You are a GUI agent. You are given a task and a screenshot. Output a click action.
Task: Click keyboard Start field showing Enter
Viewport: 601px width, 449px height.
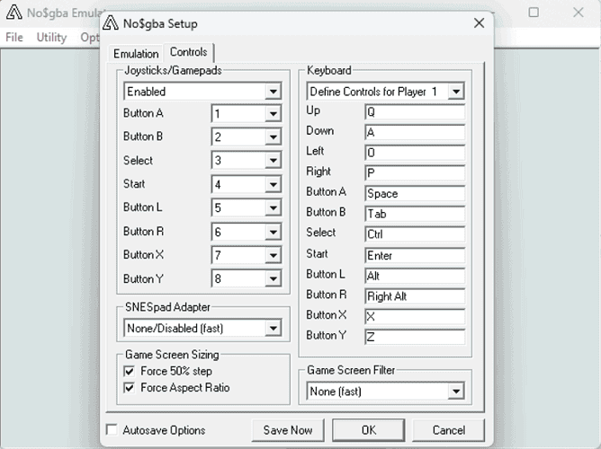coord(415,255)
